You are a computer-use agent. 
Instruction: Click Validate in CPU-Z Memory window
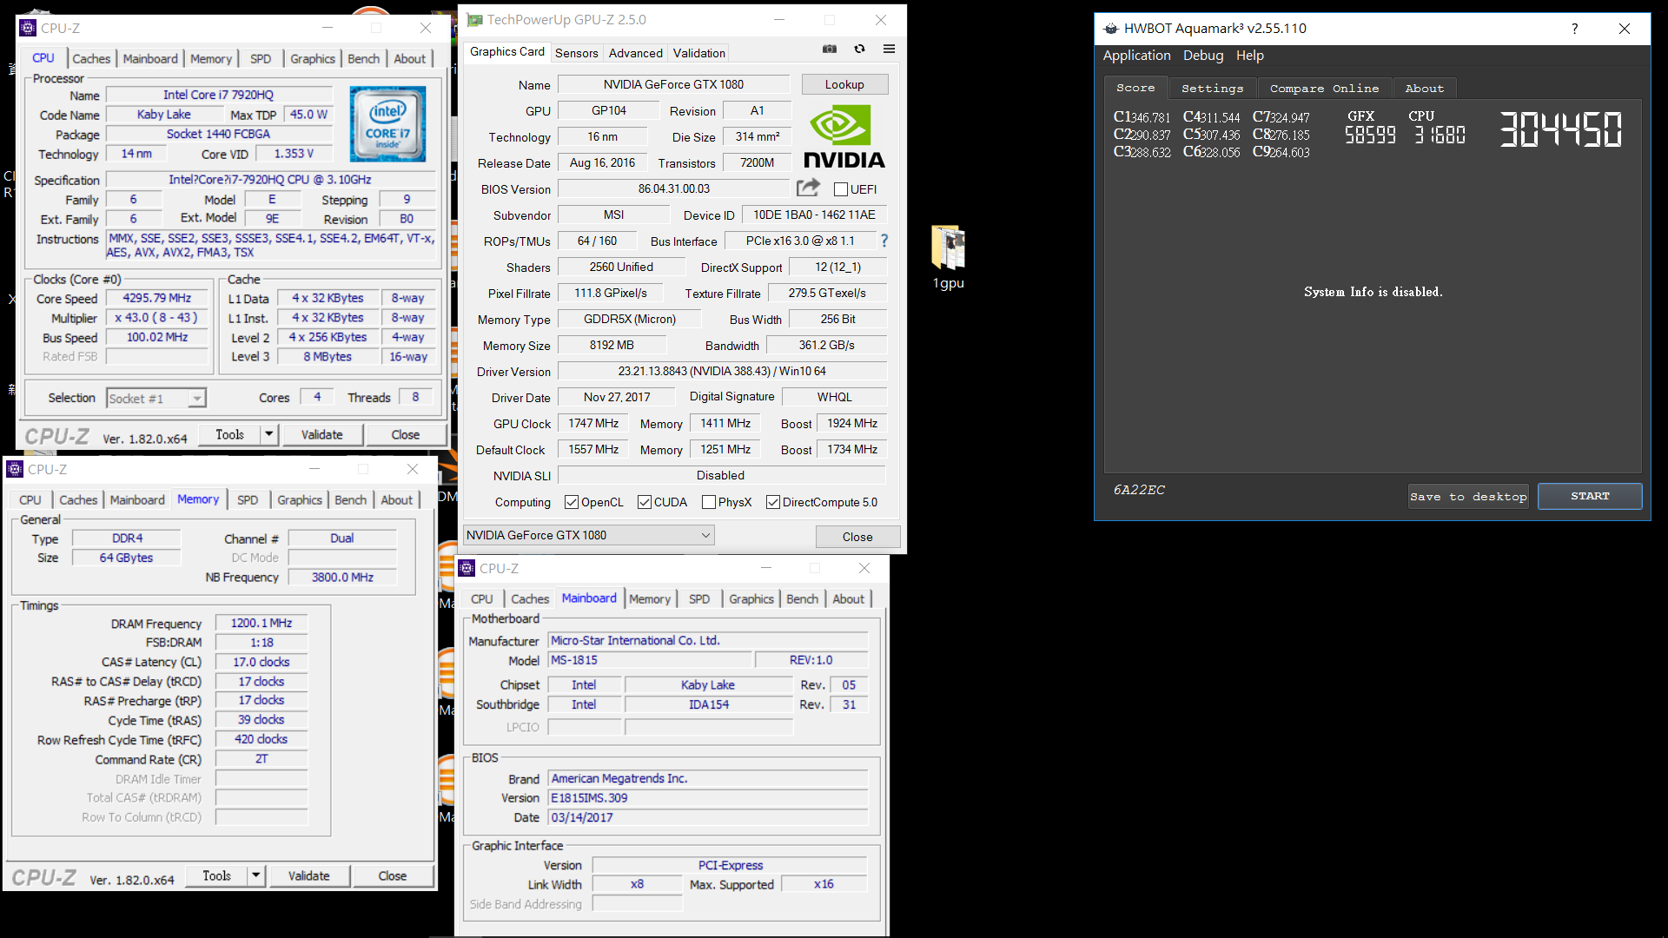point(308,875)
